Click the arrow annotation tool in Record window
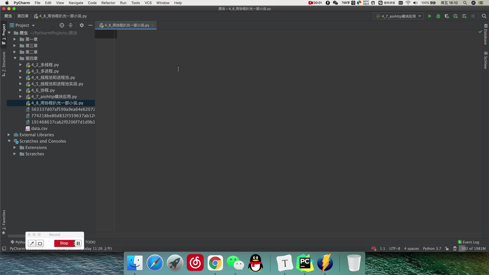The width and height of the screenshot is (489, 275). tap(32, 243)
